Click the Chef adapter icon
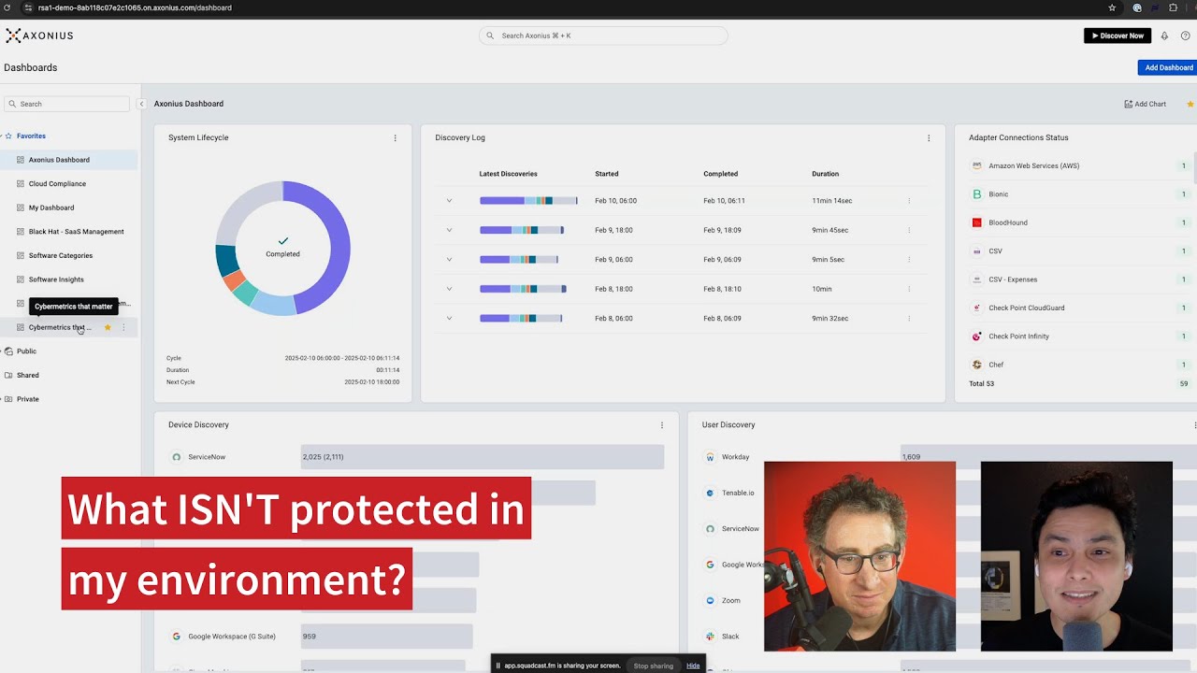 (x=977, y=365)
